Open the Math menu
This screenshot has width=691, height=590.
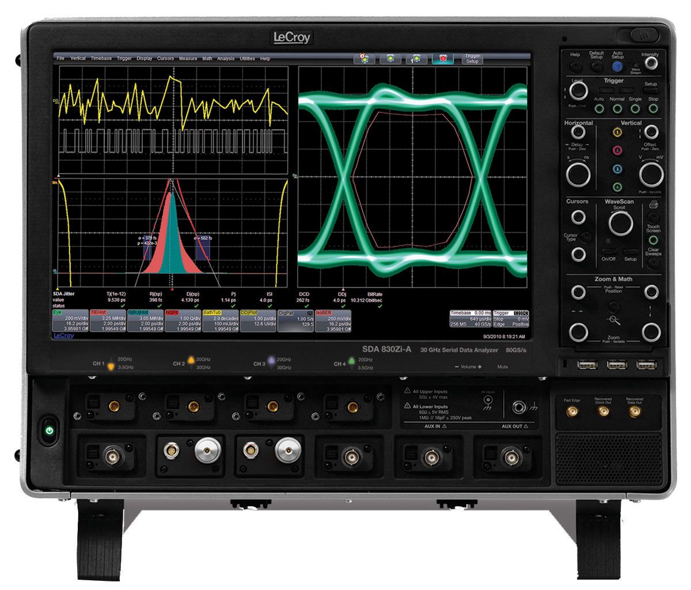tap(207, 58)
